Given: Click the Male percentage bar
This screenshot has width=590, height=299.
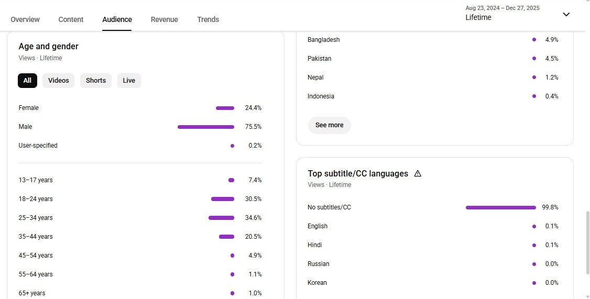Looking at the screenshot, I should pyautogui.click(x=206, y=127).
